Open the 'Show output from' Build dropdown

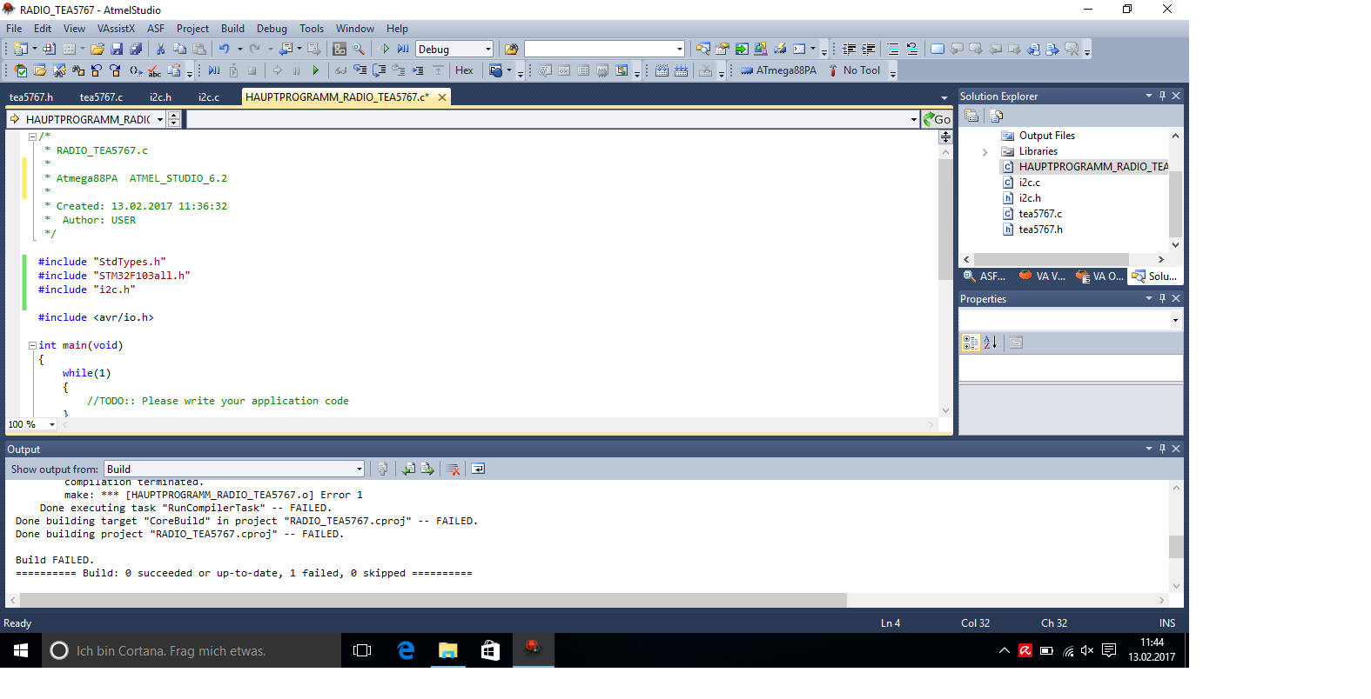234,469
